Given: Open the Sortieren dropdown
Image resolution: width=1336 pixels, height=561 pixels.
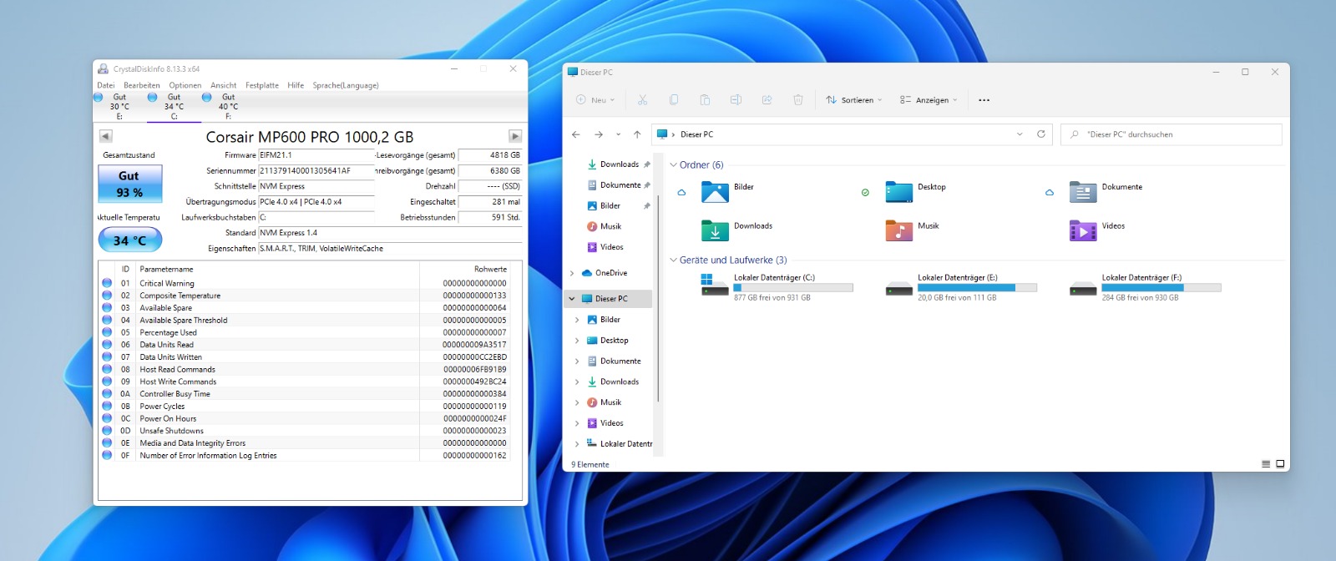Looking at the screenshot, I should [853, 100].
